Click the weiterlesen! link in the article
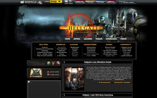 (x=119, y=80)
